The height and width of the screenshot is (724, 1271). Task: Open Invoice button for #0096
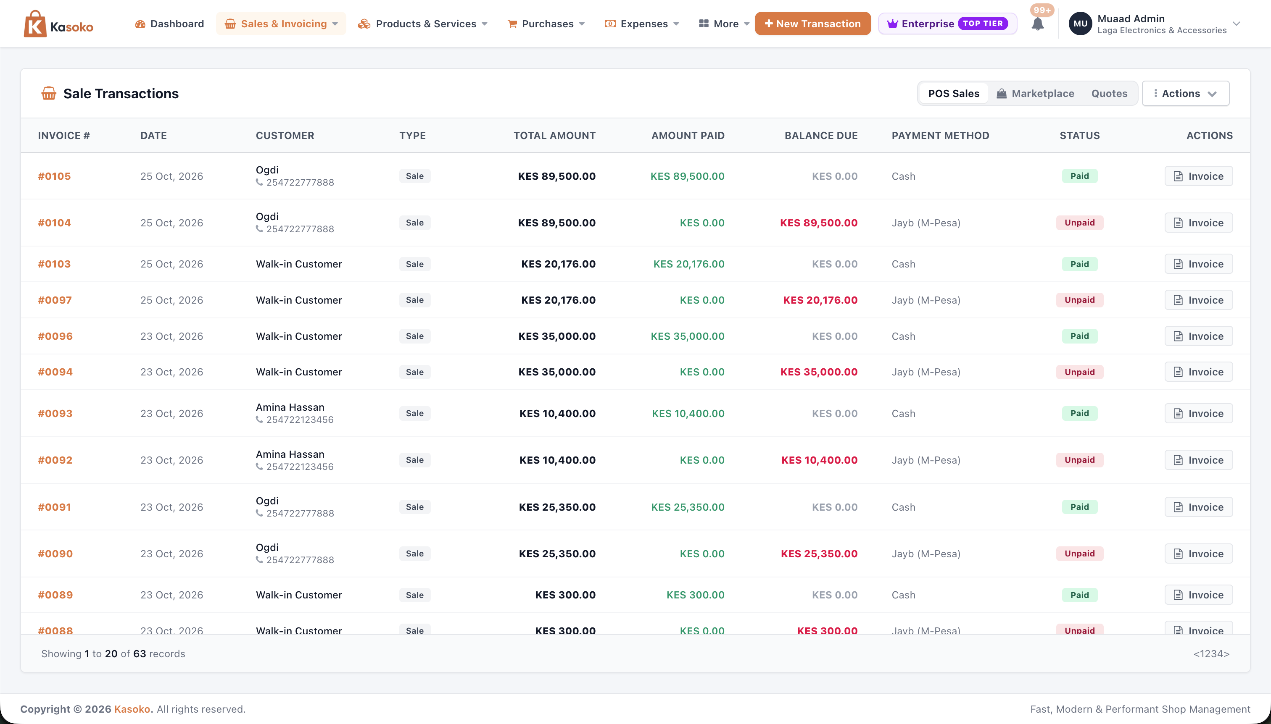(x=1198, y=336)
